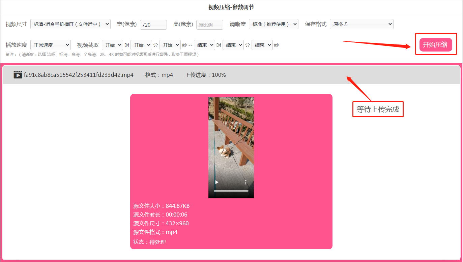
Task: Click the 宽(像素) width input field
Action: (x=153, y=25)
